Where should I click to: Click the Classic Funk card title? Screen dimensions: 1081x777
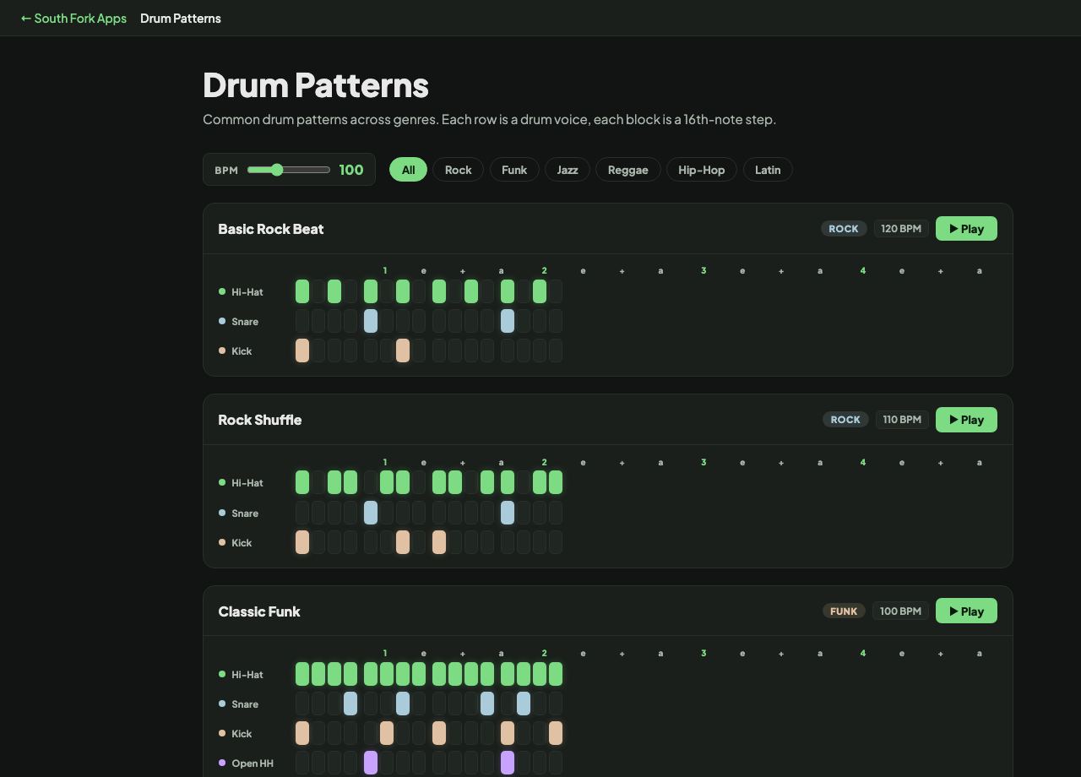point(259,611)
